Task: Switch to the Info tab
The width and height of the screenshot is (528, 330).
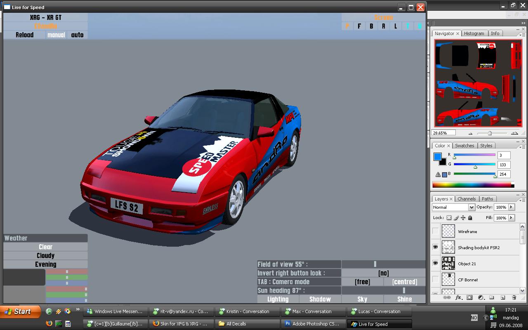Action: pos(495,33)
